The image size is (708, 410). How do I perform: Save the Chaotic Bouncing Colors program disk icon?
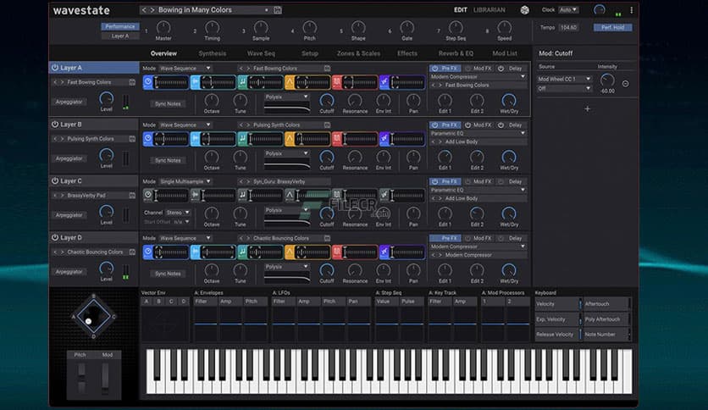tap(132, 252)
